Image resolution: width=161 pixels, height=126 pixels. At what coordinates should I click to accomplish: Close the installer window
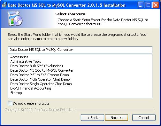coord(156,5)
